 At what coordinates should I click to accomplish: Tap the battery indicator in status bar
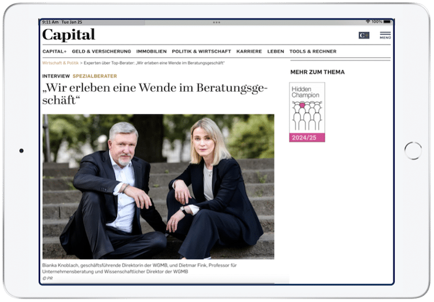[387, 21]
